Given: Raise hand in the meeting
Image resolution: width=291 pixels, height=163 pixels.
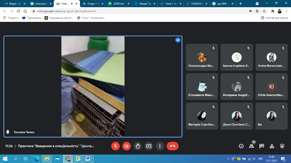Looking at the screenshot, I should pos(138,146).
